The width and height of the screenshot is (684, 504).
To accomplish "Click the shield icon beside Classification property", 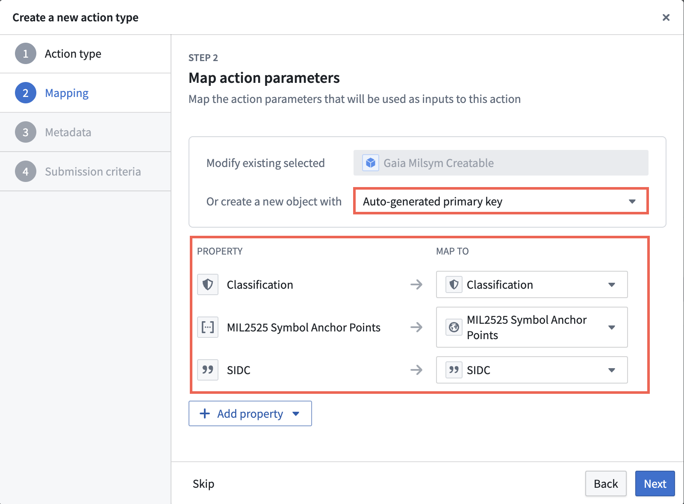I will click(x=208, y=284).
